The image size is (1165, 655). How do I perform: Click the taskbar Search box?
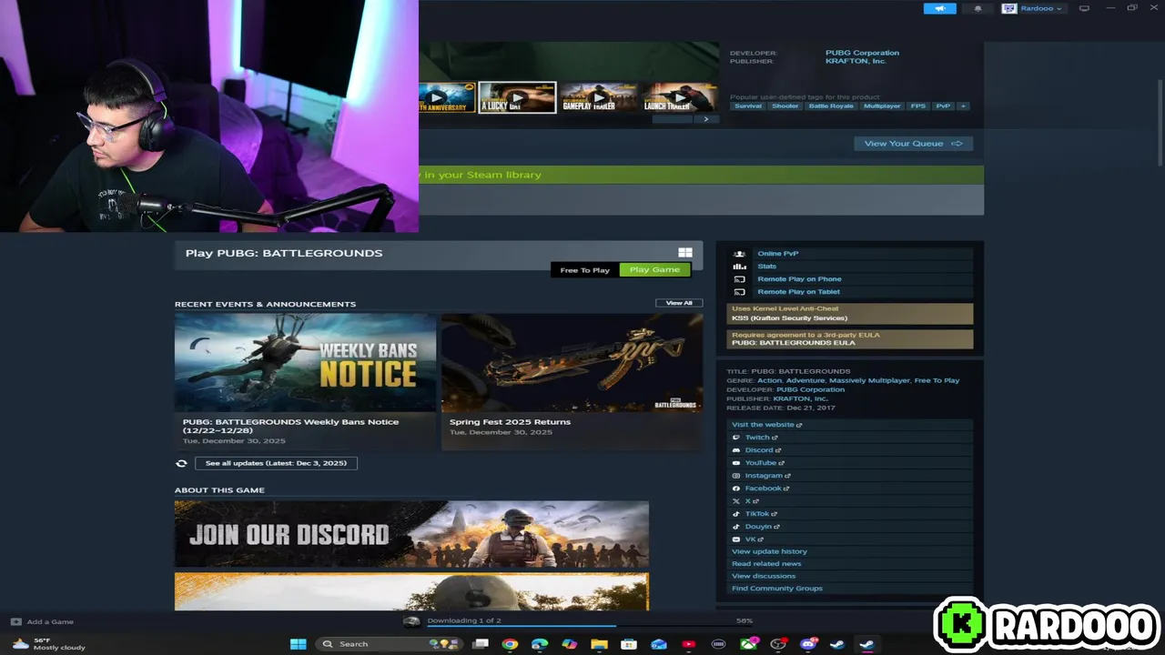tap(389, 644)
